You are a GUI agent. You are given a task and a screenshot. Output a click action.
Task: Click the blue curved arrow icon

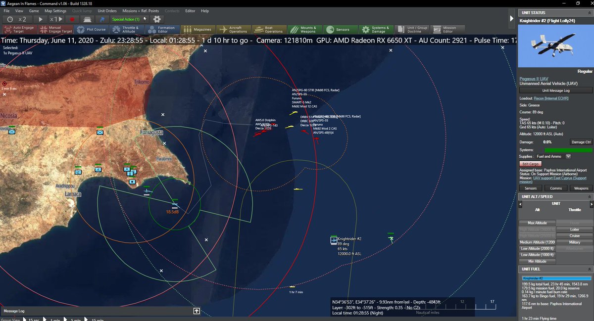102,19
